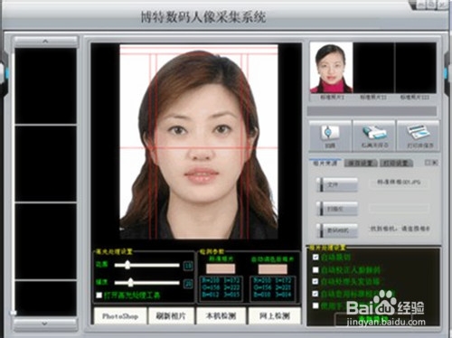The width and height of the screenshot is (452, 338).
Task: Click the 网上检测 online detection button
Action: (275, 316)
